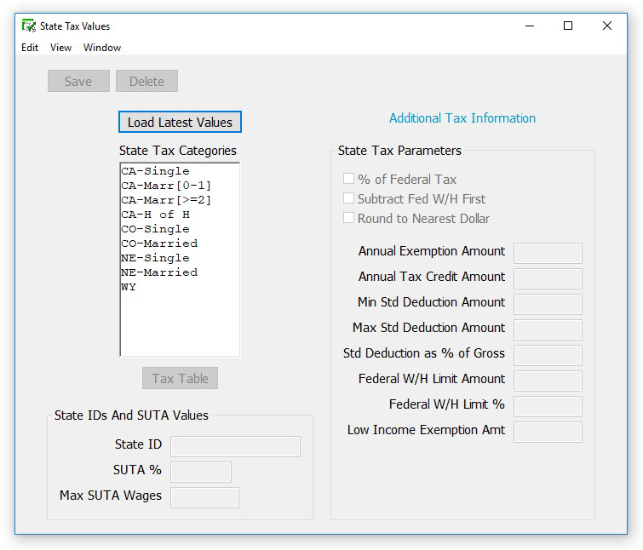The width and height of the screenshot is (643, 550).
Task: Click the SUTA % input field
Action: (201, 472)
